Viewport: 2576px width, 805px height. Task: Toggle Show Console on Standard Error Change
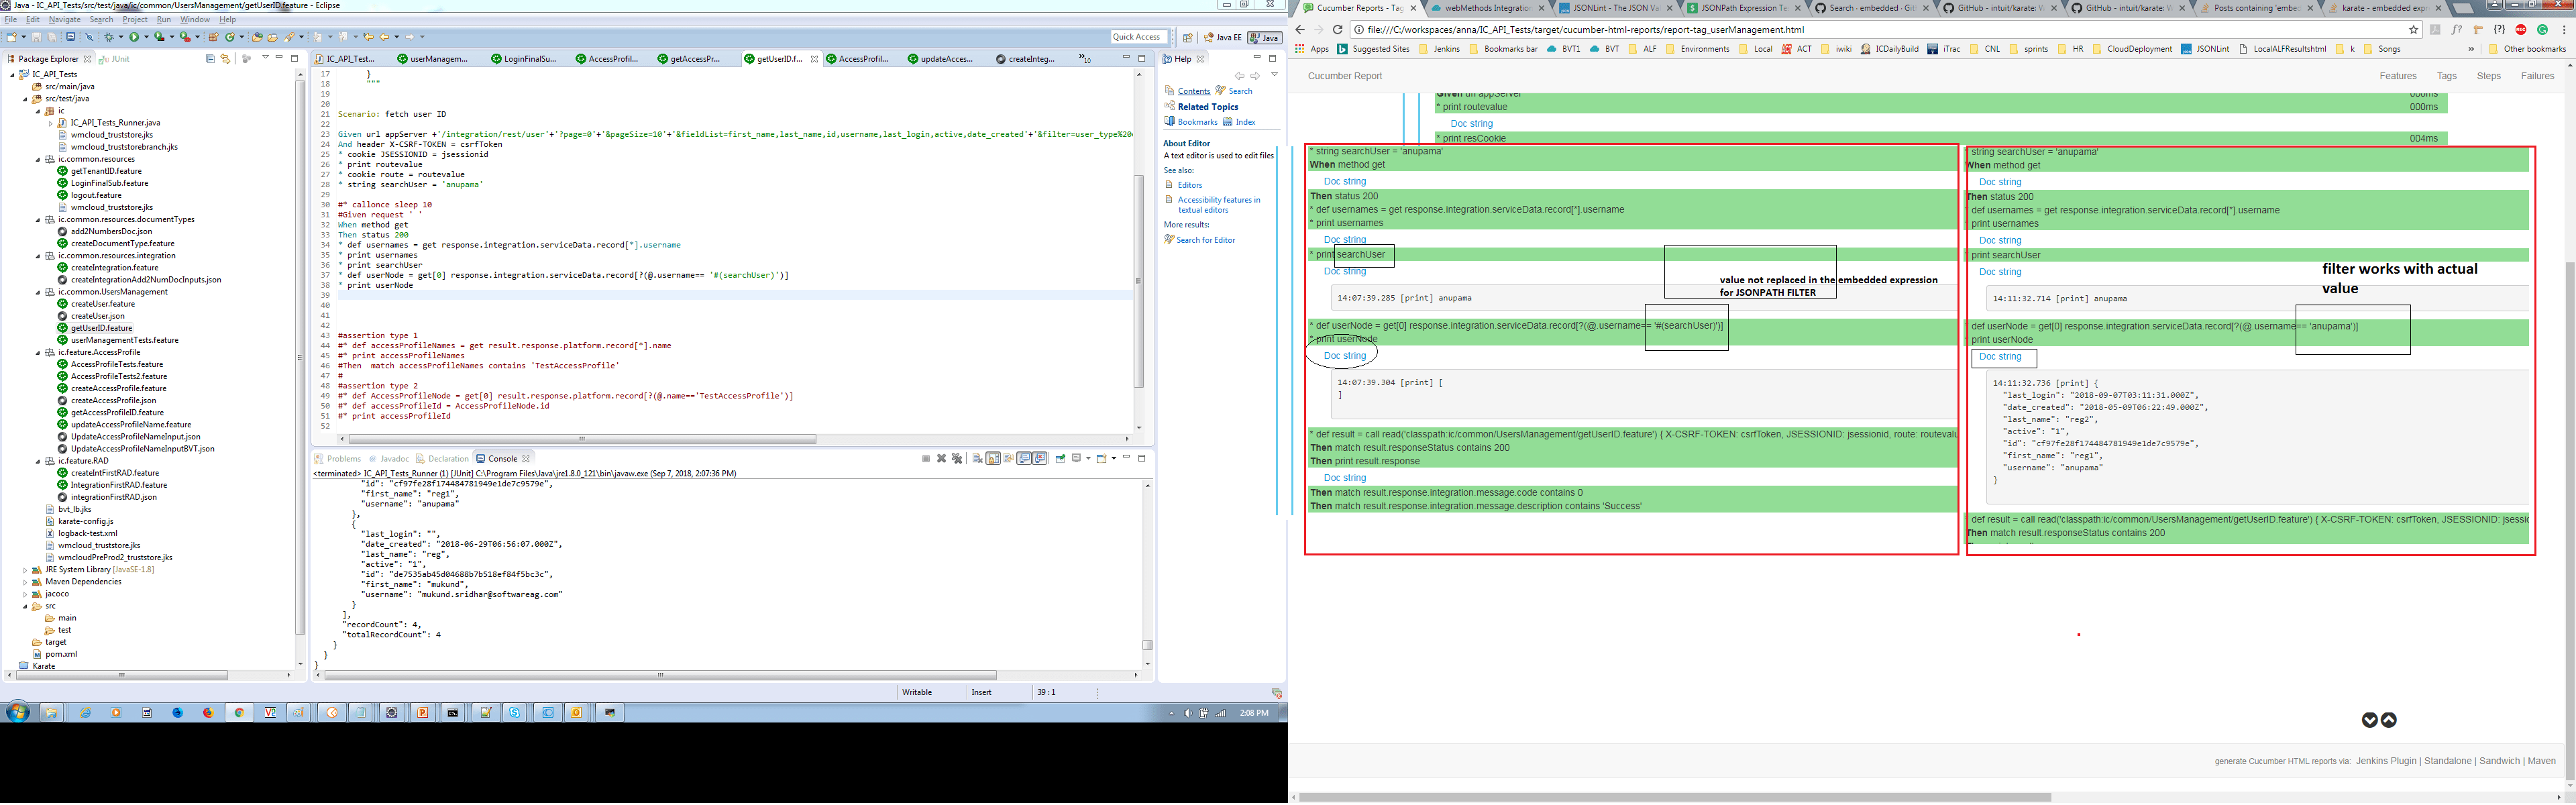coord(1040,459)
